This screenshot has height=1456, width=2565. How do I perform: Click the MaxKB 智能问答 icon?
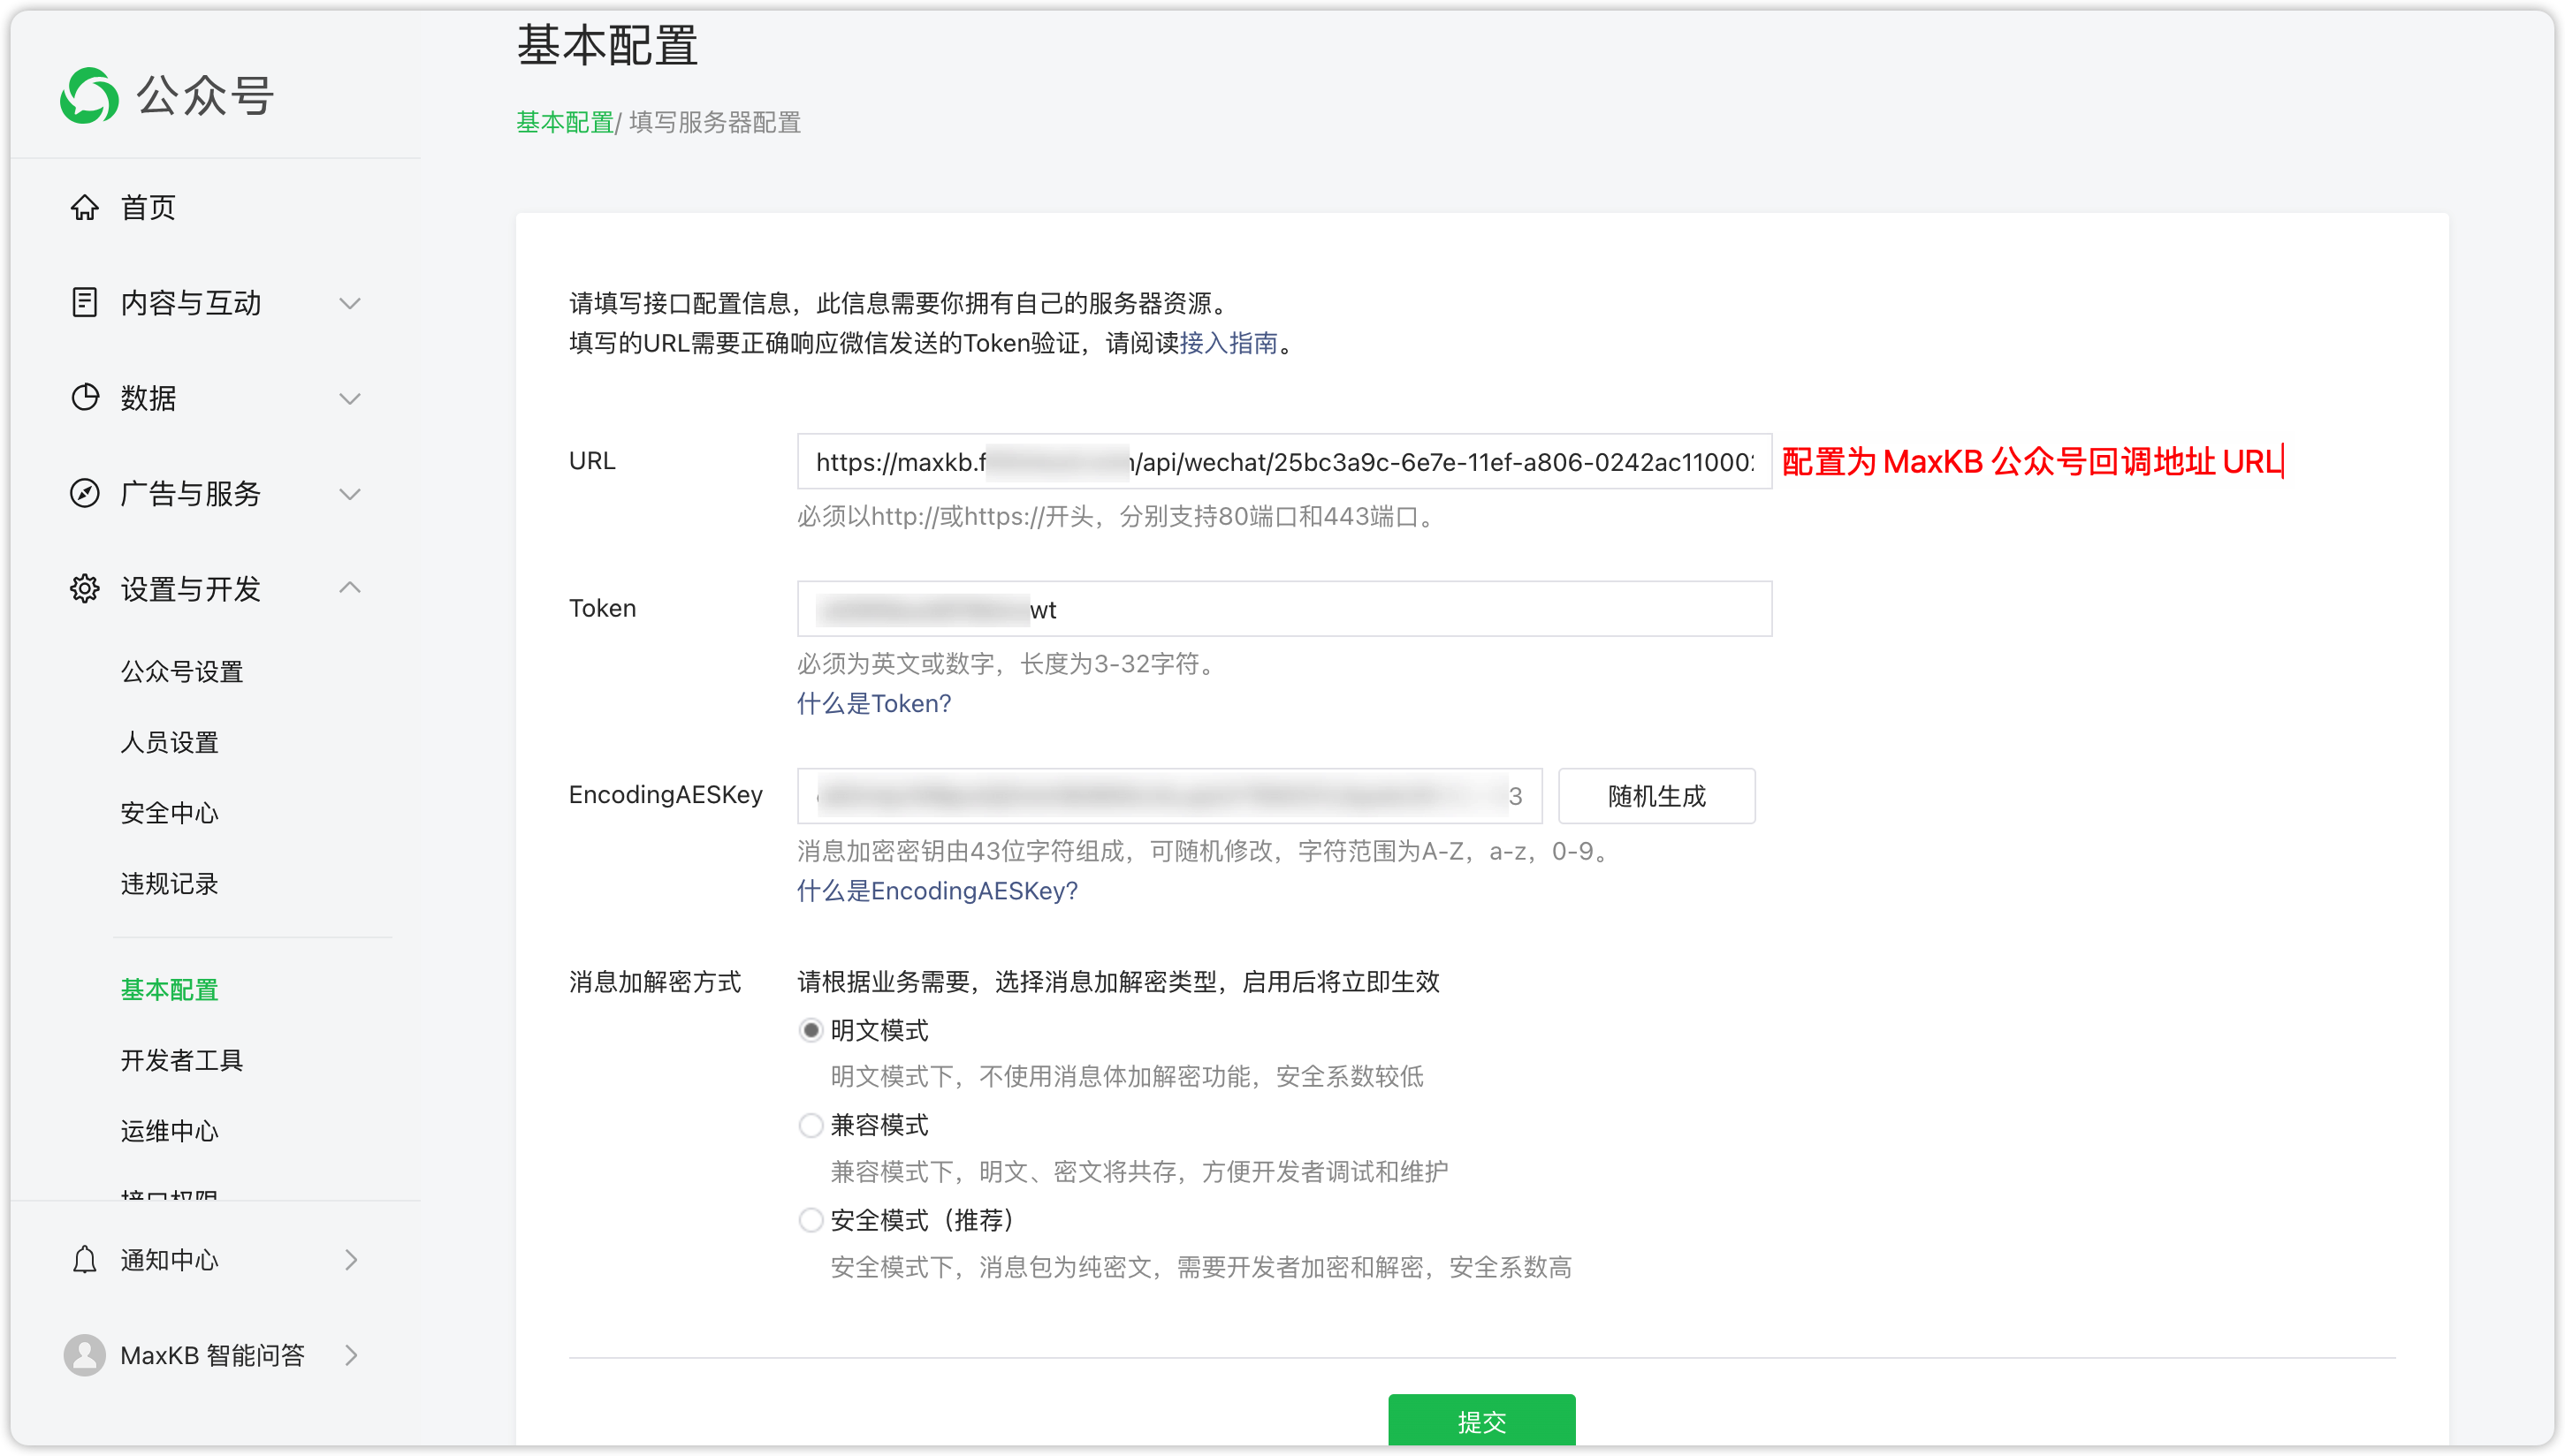coord(85,1352)
